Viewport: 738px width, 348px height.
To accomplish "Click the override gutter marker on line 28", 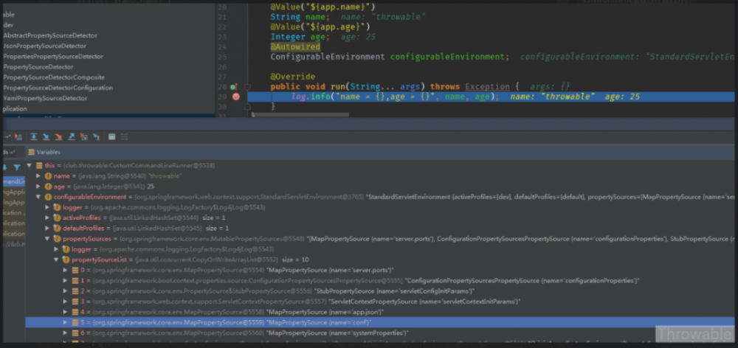I will click(x=234, y=87).
